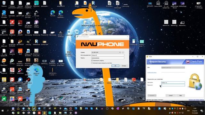Screen dimensions: 205x115
Task: Open the ENG language indicator
Action: [188, 111]
